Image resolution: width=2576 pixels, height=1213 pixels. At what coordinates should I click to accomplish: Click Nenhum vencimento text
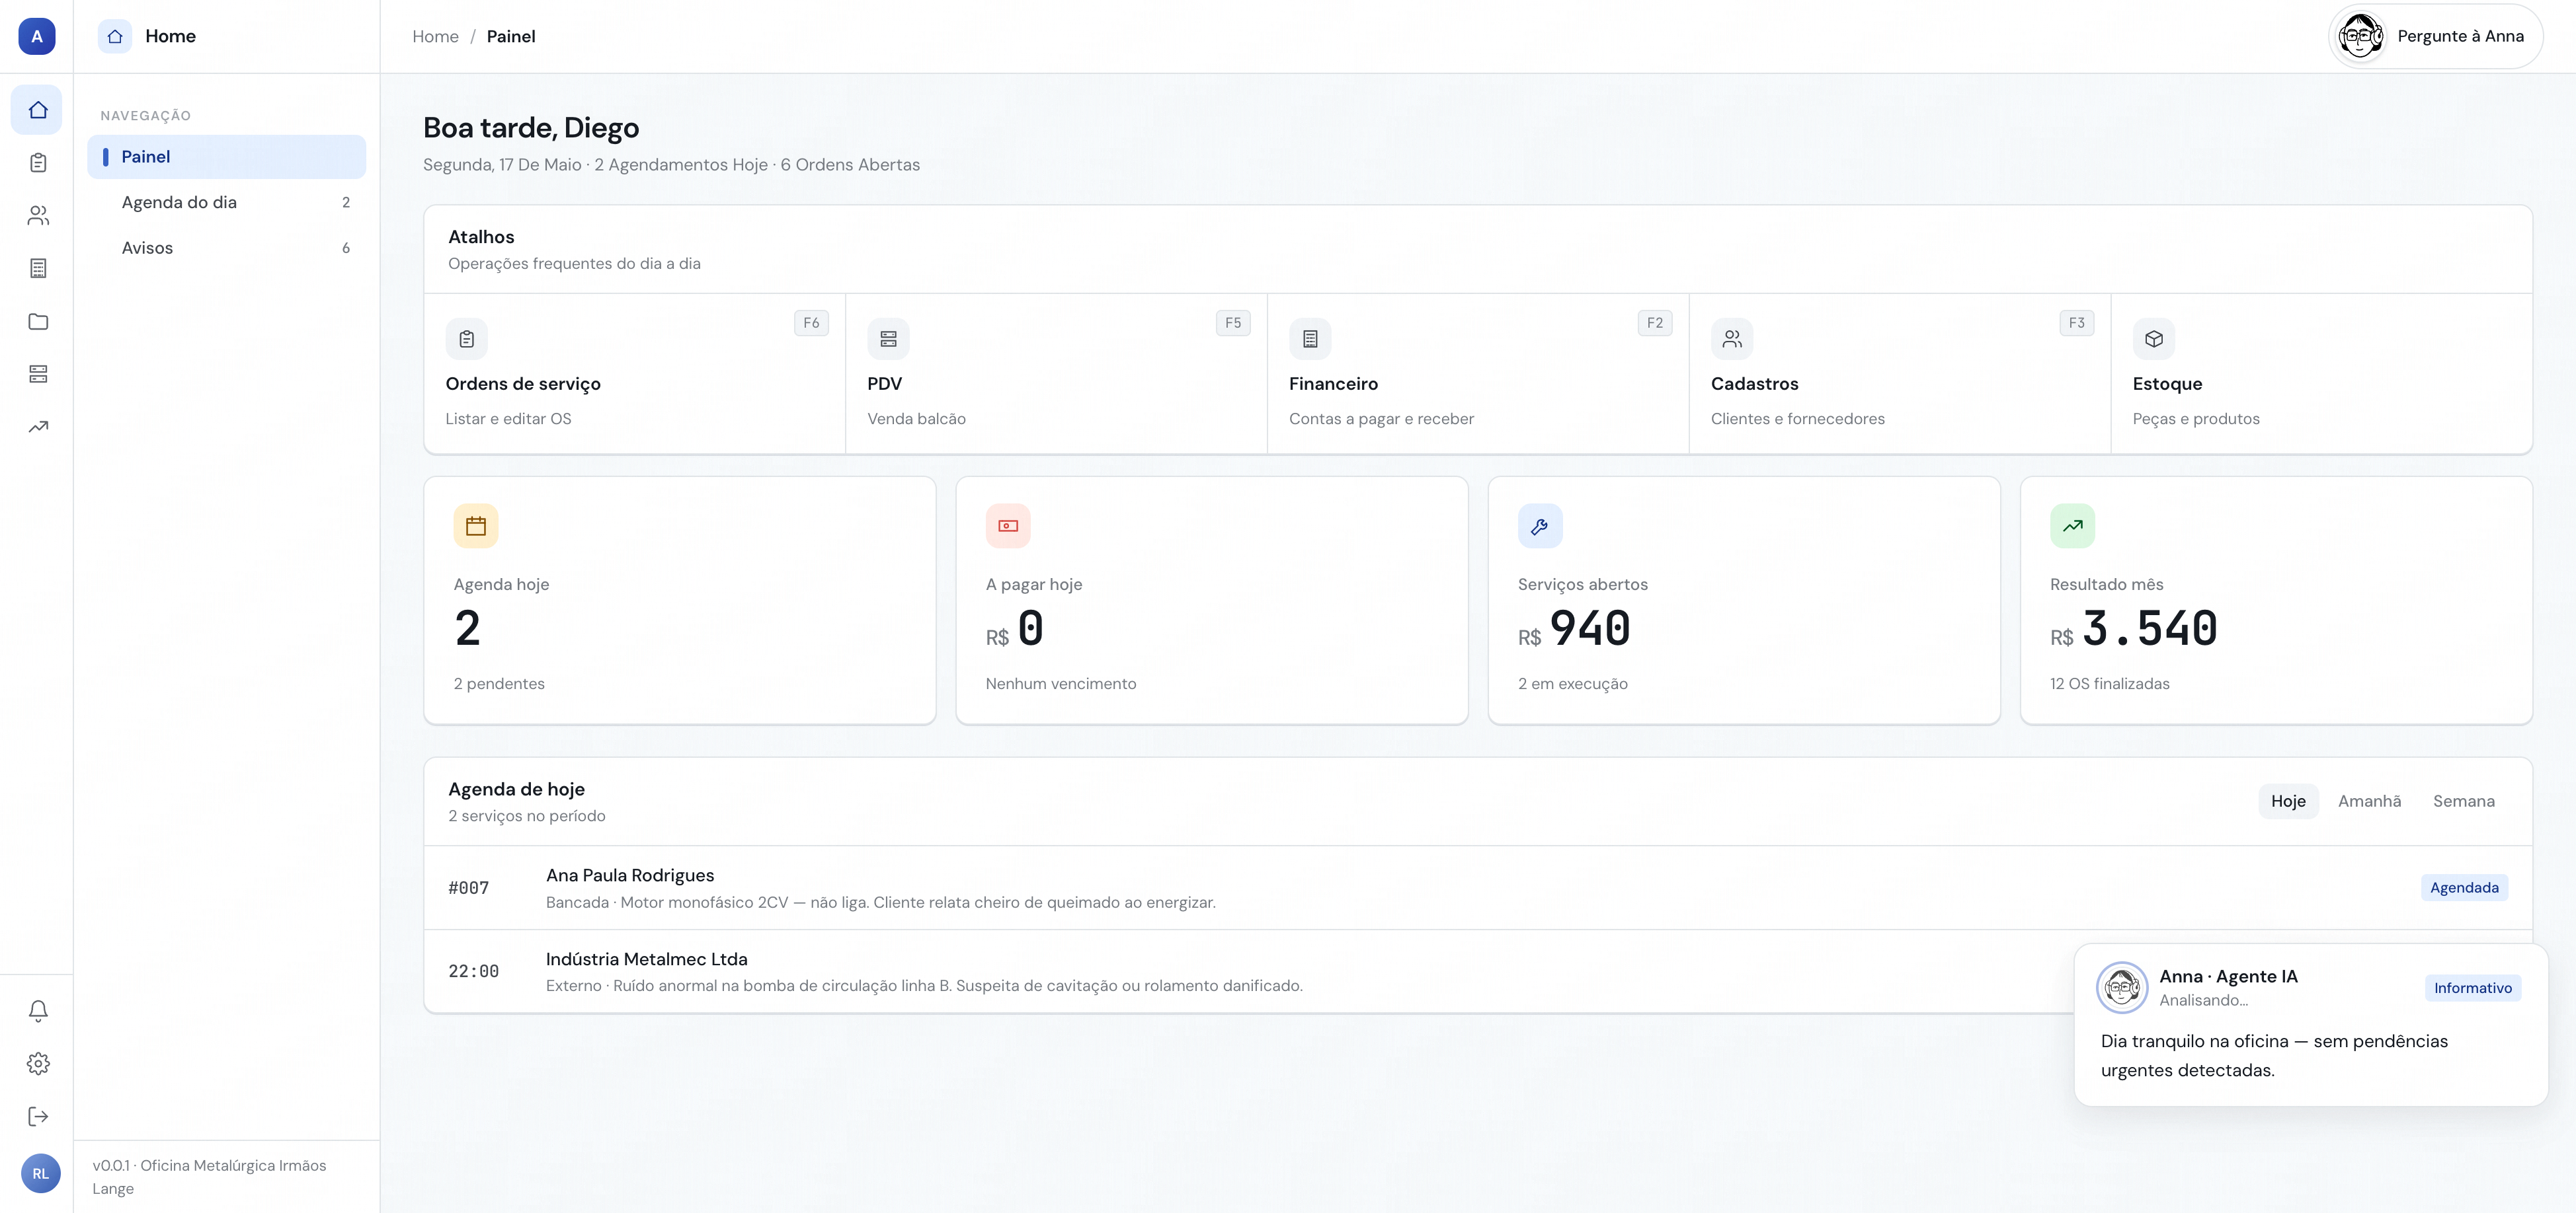tap(1060, 684)
